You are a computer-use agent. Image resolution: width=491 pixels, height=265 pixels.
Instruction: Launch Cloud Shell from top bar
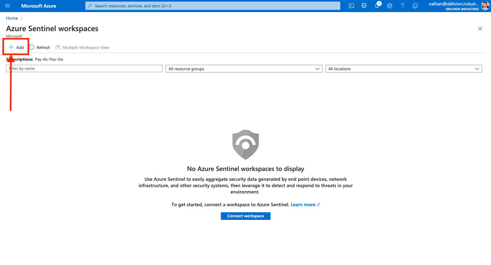[x=351, y=6]
